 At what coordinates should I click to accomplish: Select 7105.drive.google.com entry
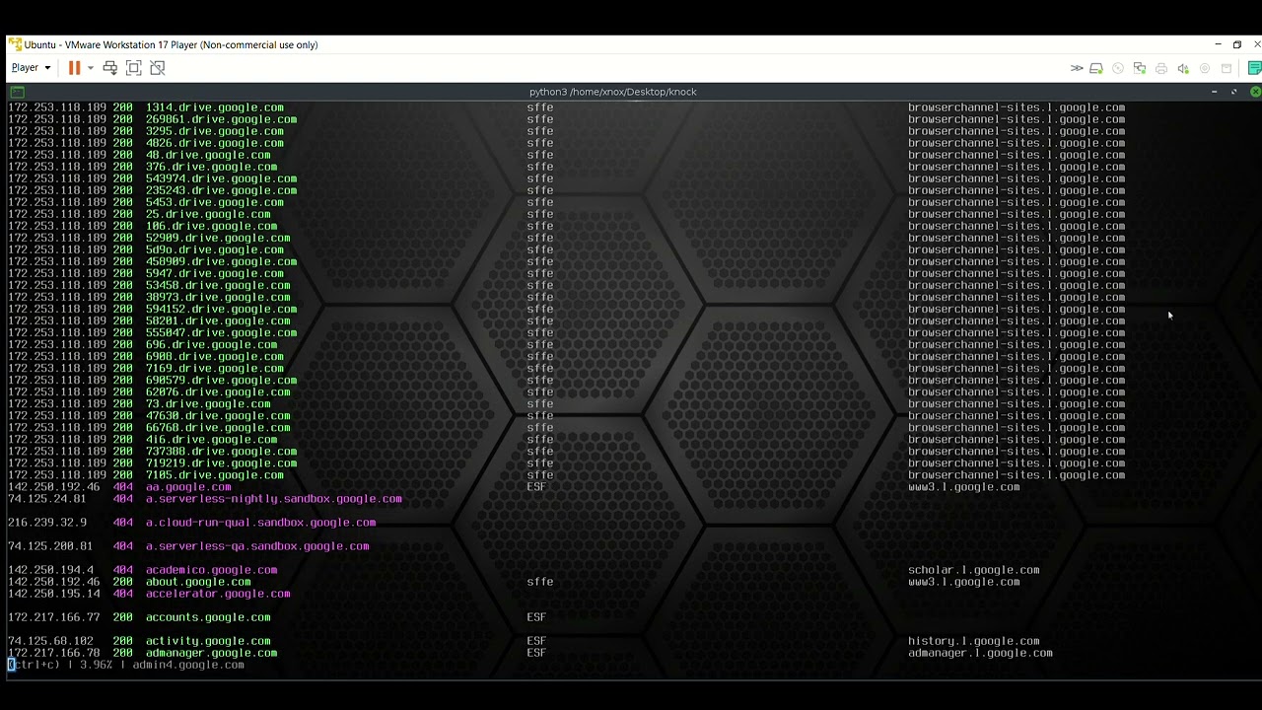click(215, 474)
